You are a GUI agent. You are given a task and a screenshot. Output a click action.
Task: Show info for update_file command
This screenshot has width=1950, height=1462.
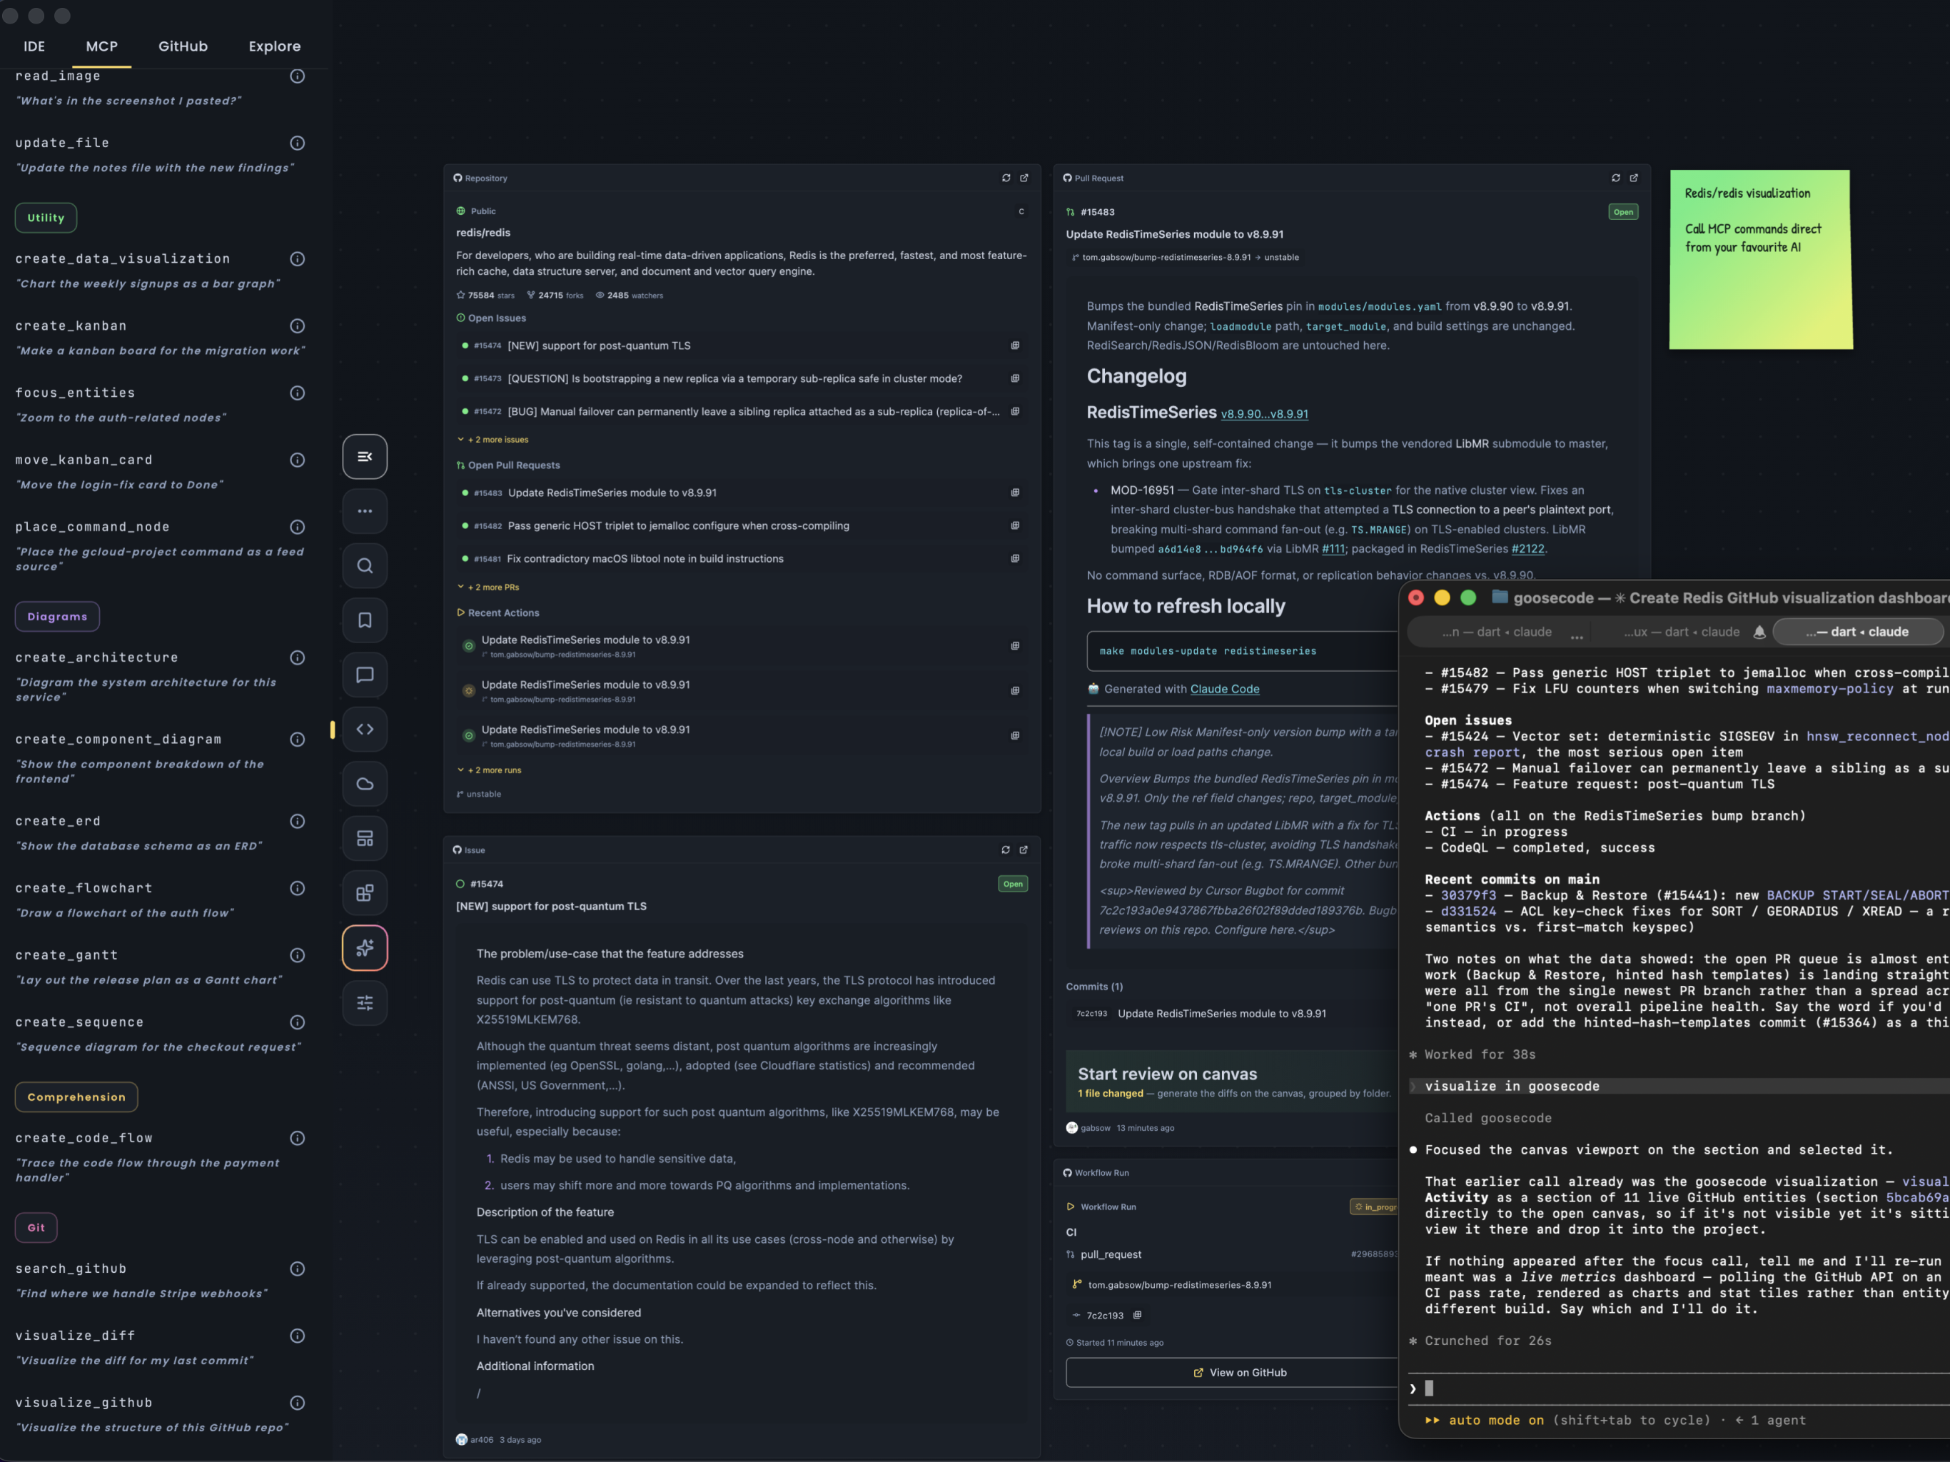click(x=297, y=143)
